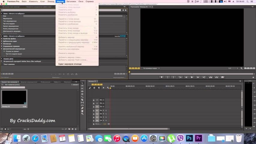This screenshot has height=144, width=256.
Task: Go to In point in Program monitor
Action: point(180,77)
